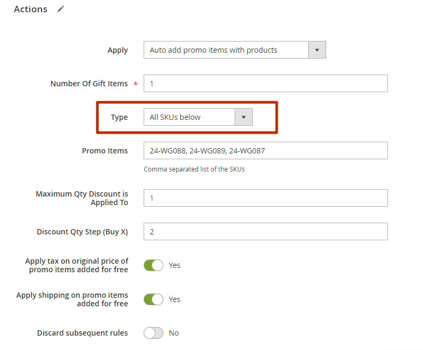Click the Promo Items label
423x350 pixels.
click(105, 151)
